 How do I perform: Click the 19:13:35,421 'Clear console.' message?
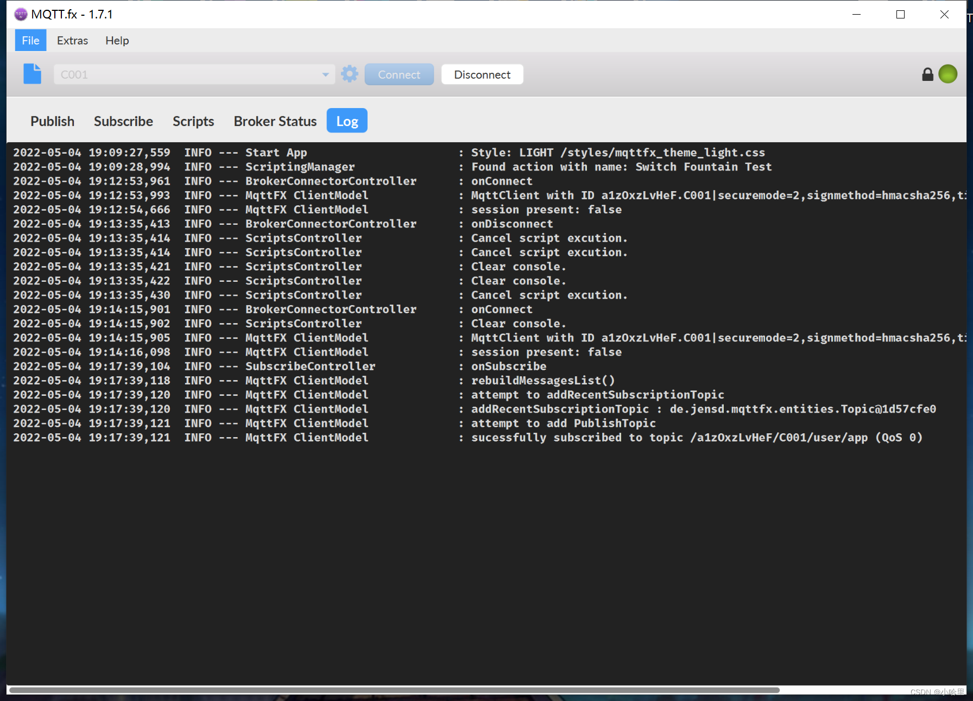(x=519, y=267)
